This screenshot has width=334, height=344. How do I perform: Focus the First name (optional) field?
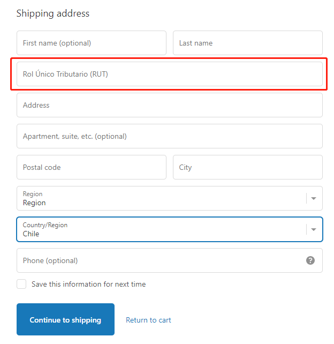[x=92, y=43]
